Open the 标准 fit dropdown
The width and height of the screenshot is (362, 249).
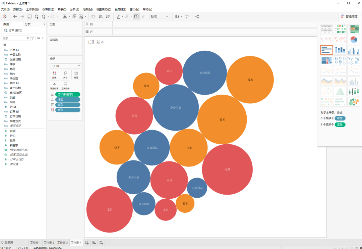coord(159,16)
